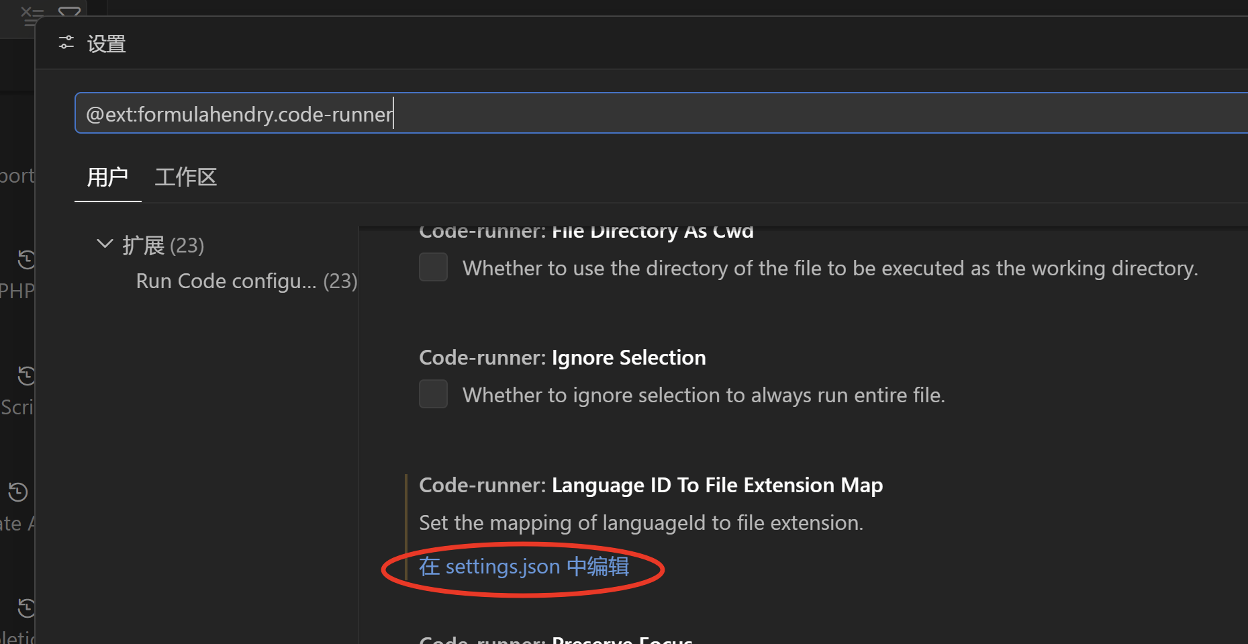Click the clear-all list icon at top left
The width and height of the screenshot is (1248, 644).
[x=32, y=15]
